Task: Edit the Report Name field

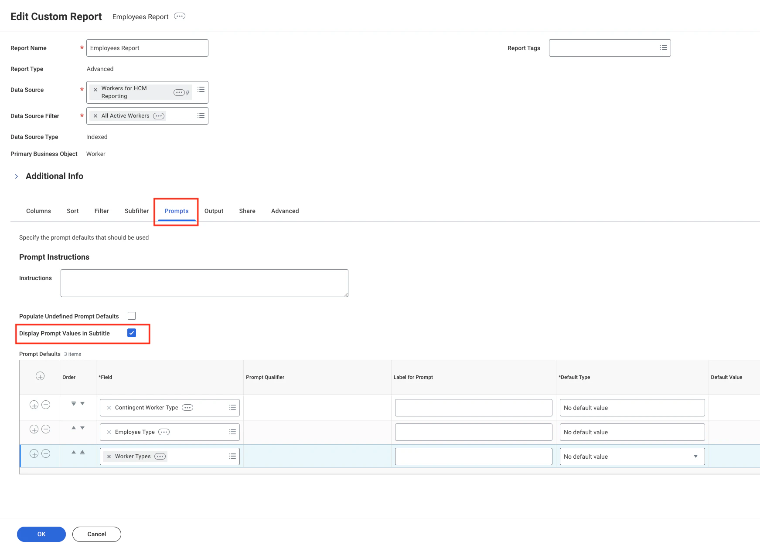Action: click(x=147, y=48)
